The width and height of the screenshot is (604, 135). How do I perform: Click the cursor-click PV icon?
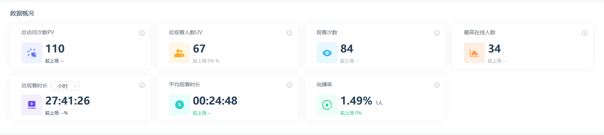click(32, 53)
